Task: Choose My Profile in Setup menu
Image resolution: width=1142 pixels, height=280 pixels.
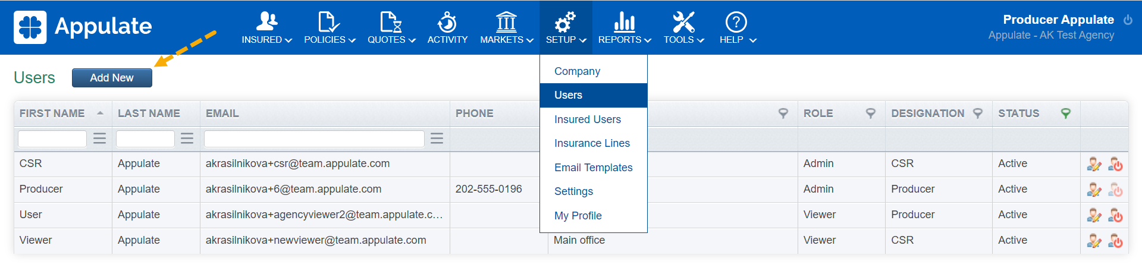Action: pyautogui.click(x=578, y=216)
